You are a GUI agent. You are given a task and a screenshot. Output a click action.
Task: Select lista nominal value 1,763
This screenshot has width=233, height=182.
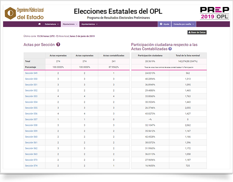(188, 96)
